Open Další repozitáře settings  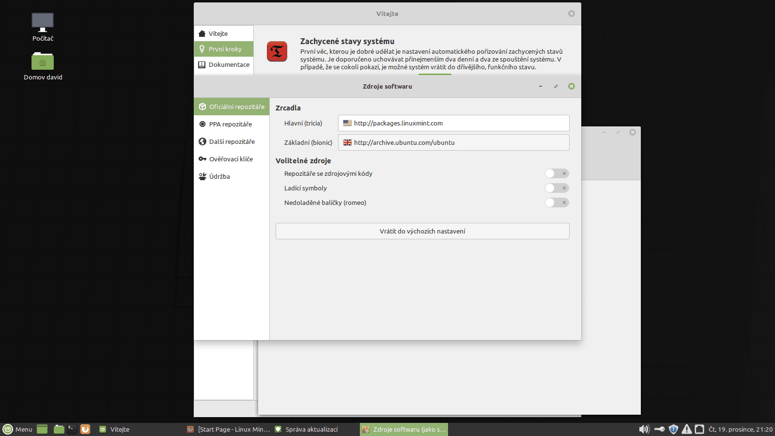pyautogui.click(x=232, y=141)
